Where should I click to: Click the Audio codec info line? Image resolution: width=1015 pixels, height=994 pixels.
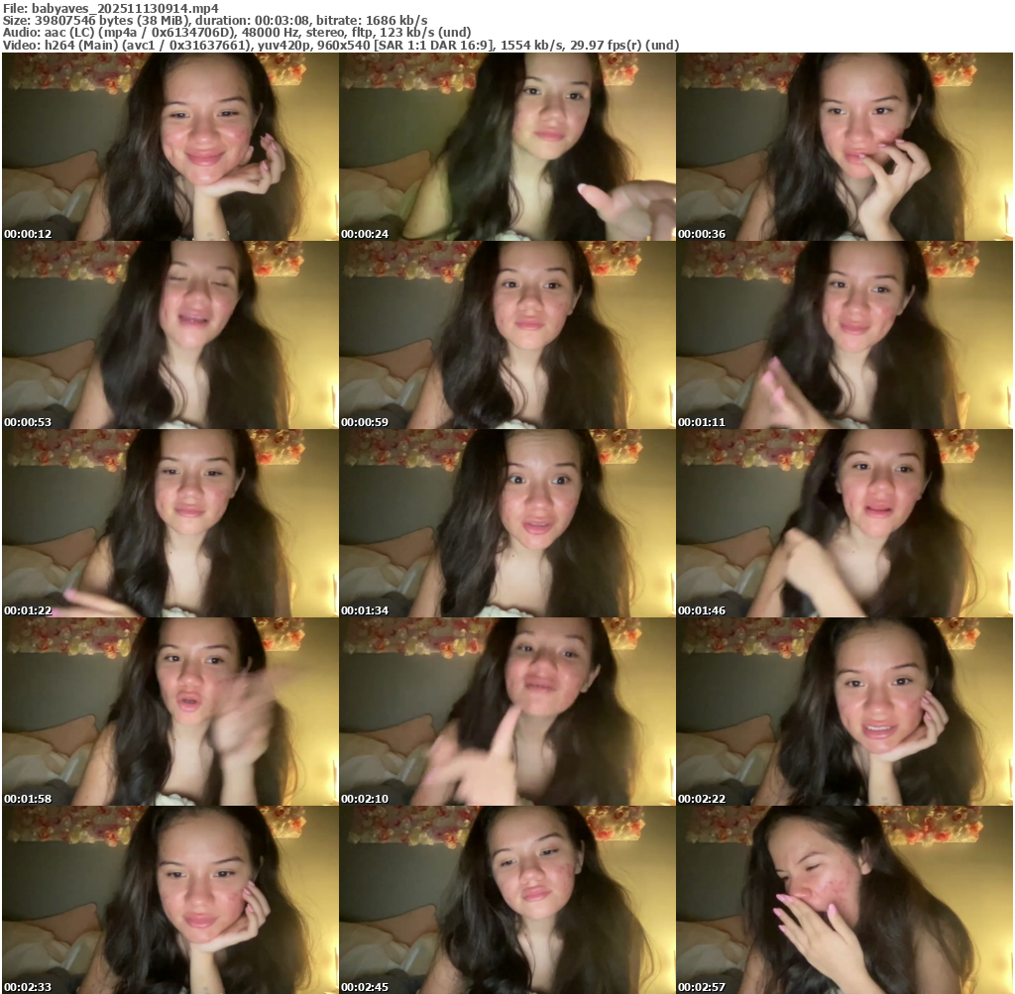click(238, 33)
